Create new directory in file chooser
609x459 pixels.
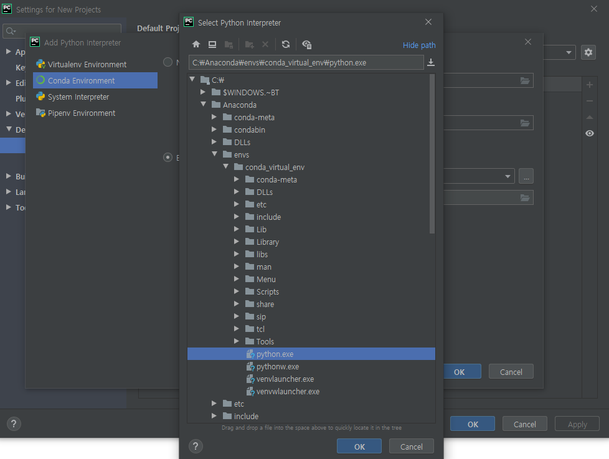[x=249, y=45]
